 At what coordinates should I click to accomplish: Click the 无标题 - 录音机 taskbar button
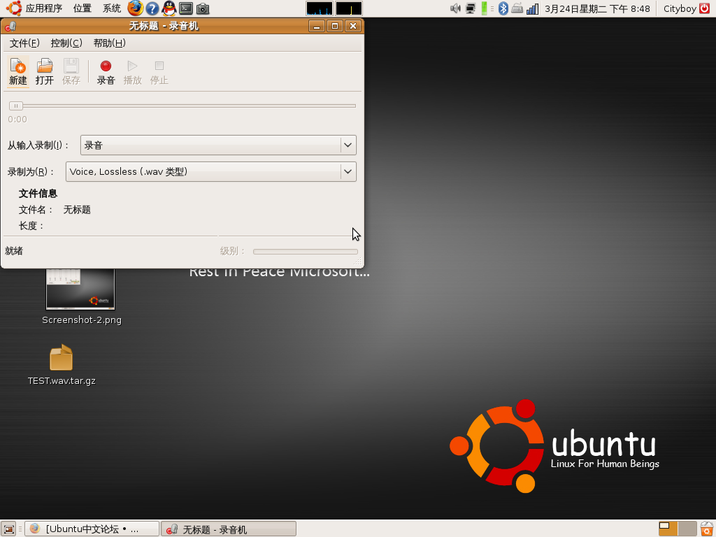coord(229,529)
